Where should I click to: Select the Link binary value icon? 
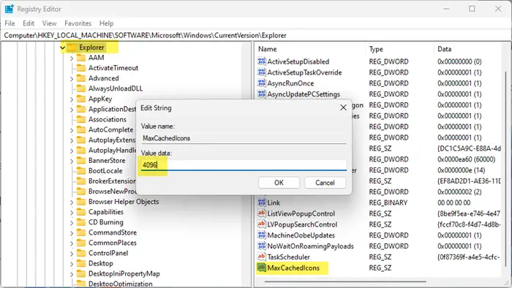click(262, 202)
